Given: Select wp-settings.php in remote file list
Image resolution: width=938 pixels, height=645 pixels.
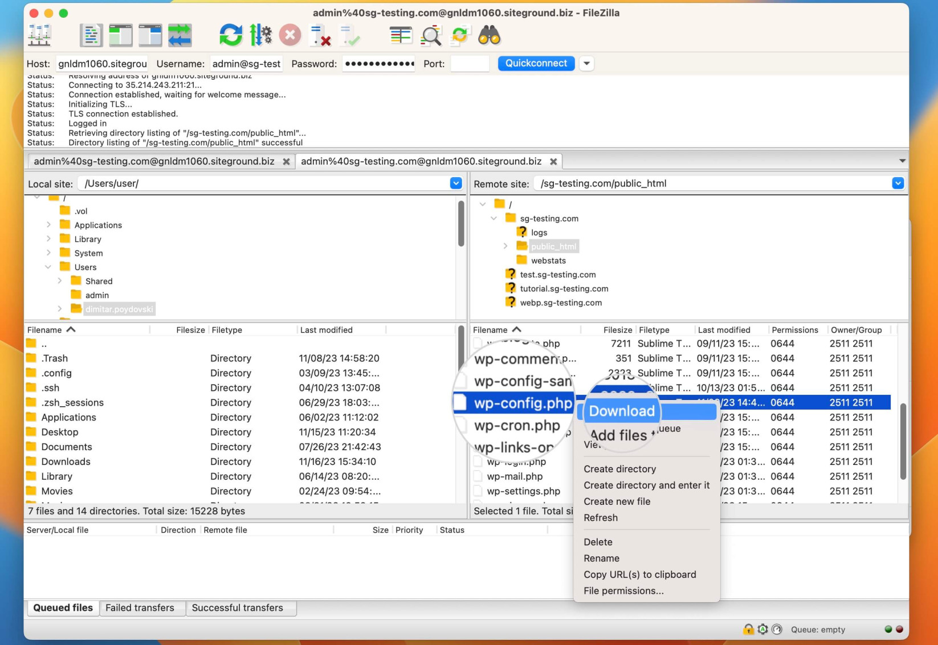Looking at the screenshot, I should pyautogui.click(x=523, y=491).
